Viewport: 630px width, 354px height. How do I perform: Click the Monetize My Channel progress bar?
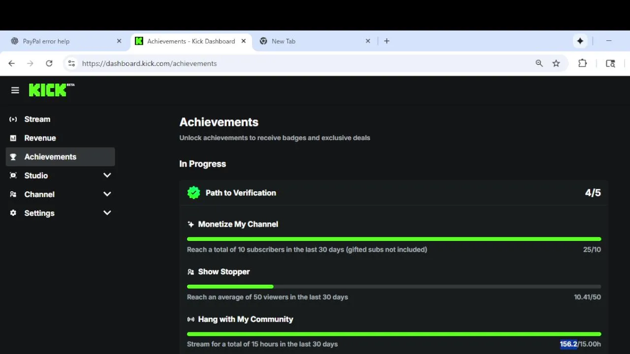click(394, 239)
